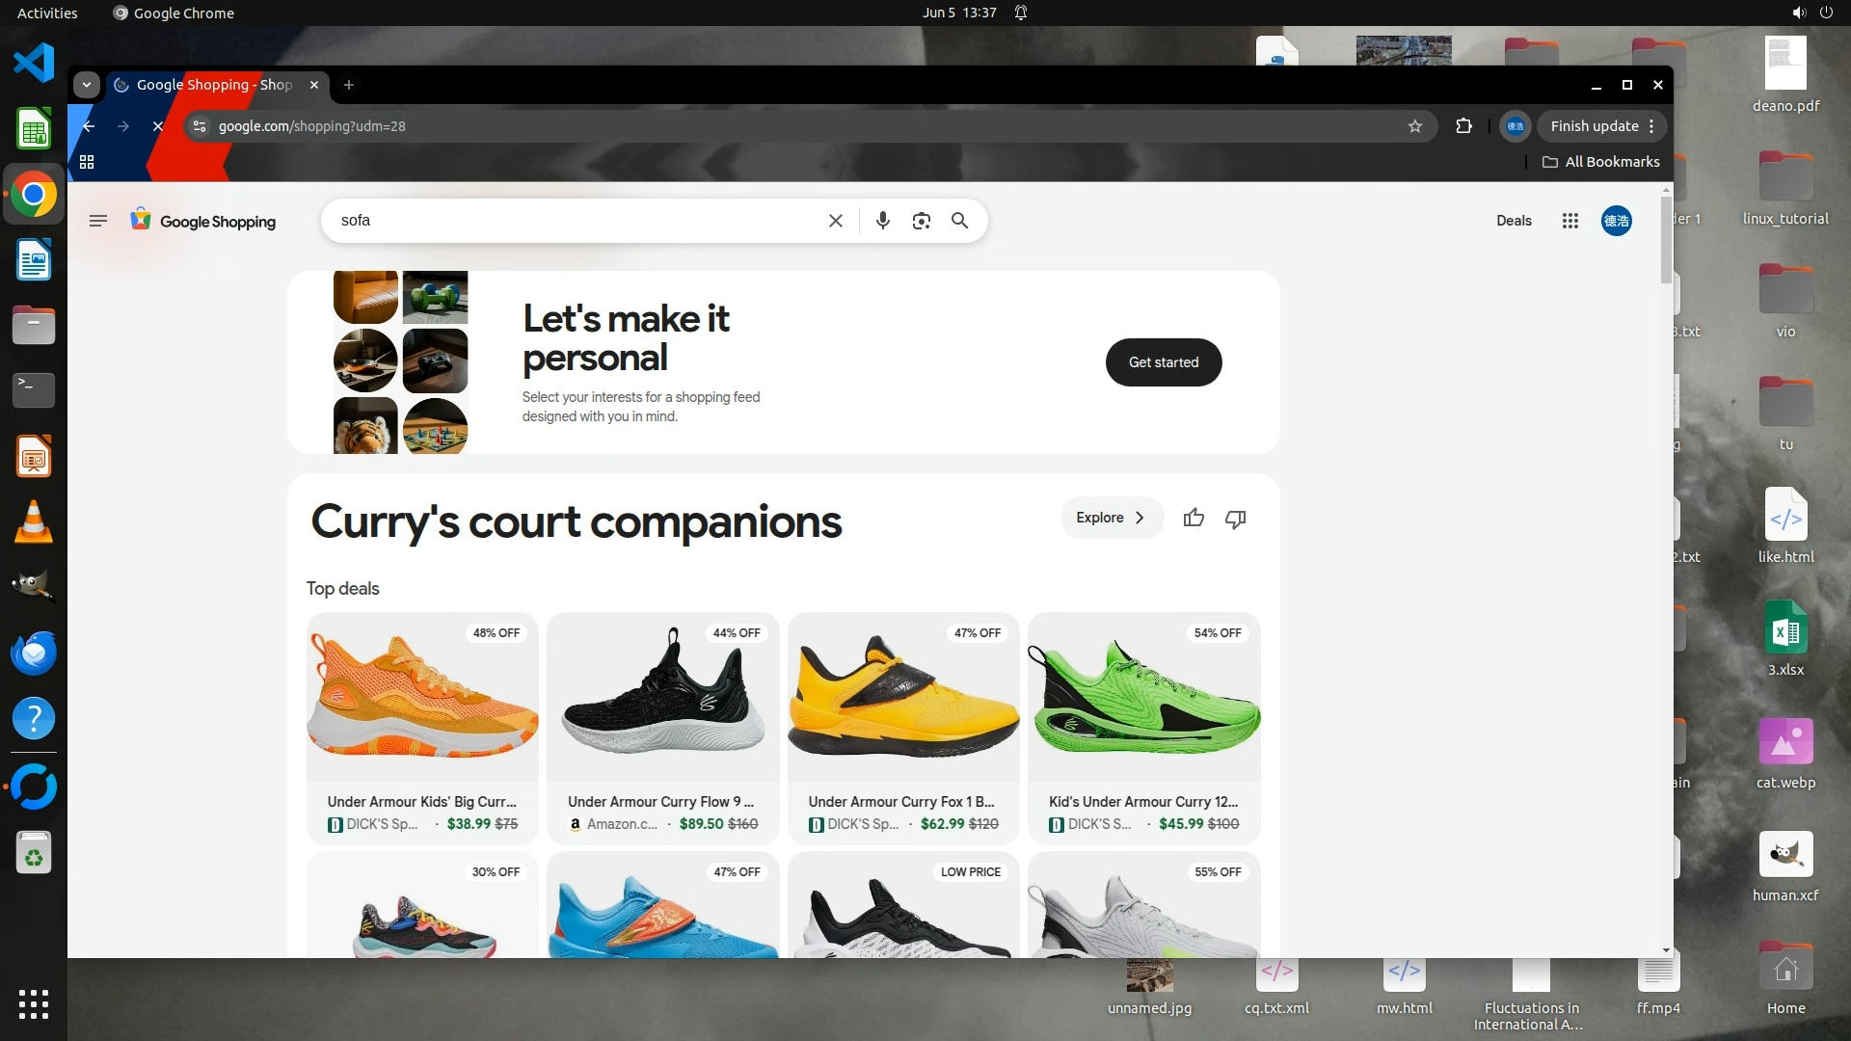Expand Explore chevron button
Screen dimensions: 1851x1041
tap(1112, 518)
